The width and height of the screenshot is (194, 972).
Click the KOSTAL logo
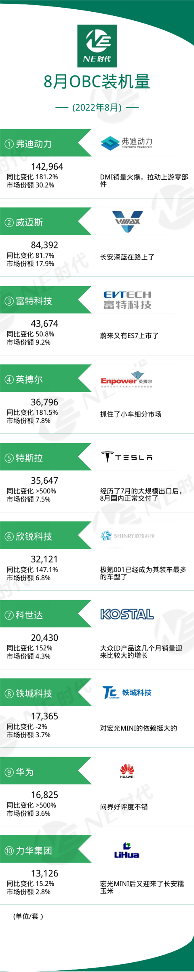point(127,614)
